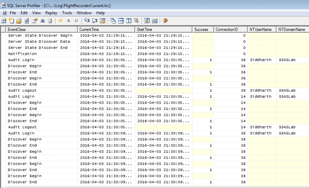309x188 pixels.
Task: Launch Database Engine Tuning Advisor icon
Action: click(147, 21)
